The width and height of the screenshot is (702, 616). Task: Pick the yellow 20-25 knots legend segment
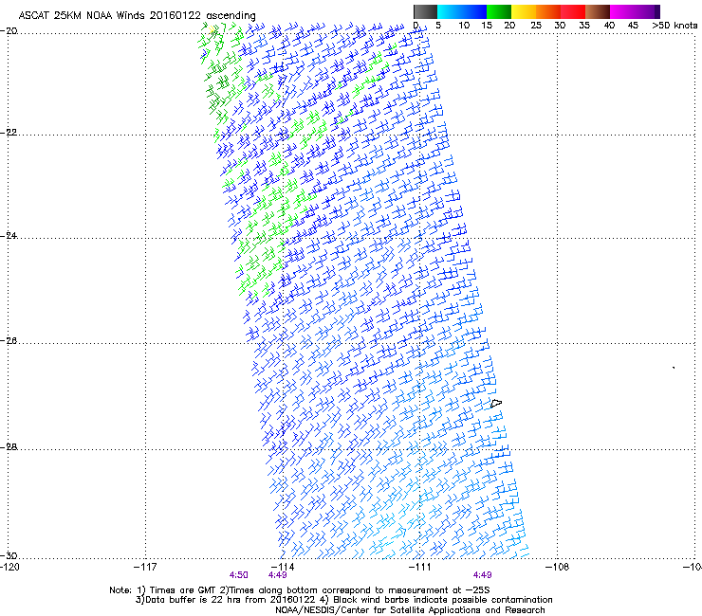[524, 11]
